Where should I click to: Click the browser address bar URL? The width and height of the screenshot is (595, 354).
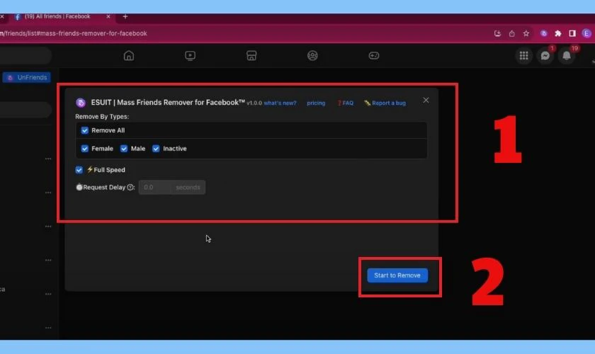pyautogui.click(x=74, y=33)
